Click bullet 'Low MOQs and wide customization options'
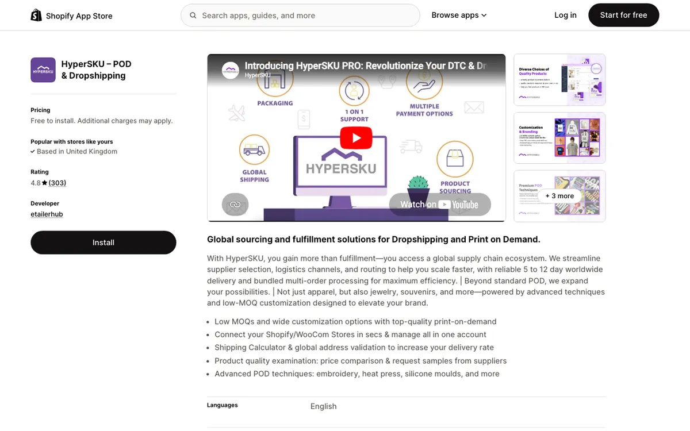Screen dimensions: 690x431 355,322
